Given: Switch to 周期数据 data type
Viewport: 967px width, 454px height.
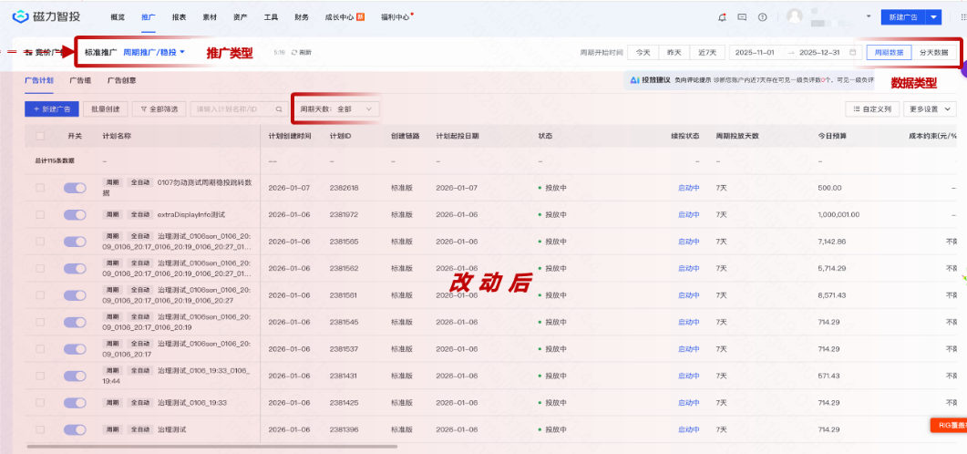Looking at the screenshot, I should (x=890, y=53).
